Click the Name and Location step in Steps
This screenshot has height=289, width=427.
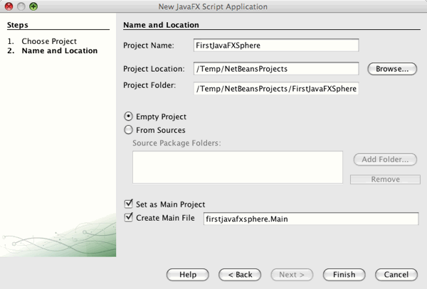tap(60, 51)
